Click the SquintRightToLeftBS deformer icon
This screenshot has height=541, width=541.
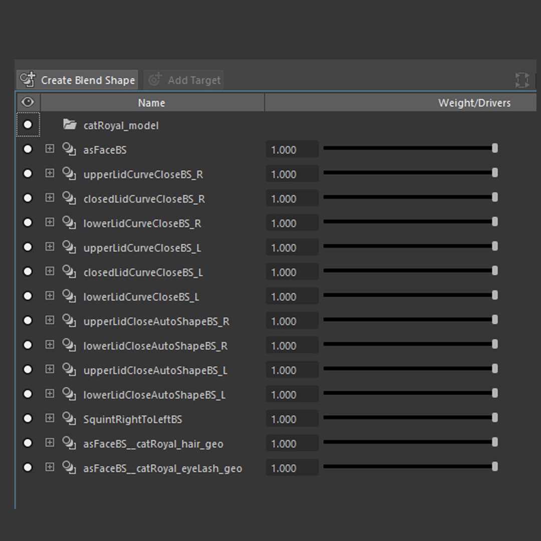click(69, 418)
